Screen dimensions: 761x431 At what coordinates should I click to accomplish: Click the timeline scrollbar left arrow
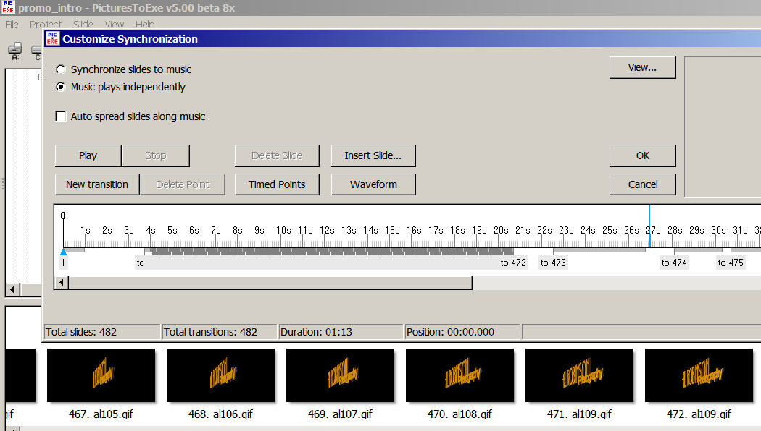pyautogui.click(x=62, y=282)
